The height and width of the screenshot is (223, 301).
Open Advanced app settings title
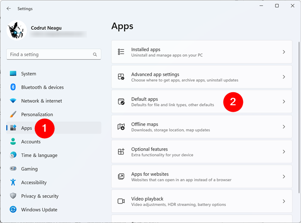[x=155, y=74]
